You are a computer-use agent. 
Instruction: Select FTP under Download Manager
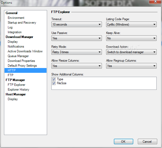(x=11, y=75)
